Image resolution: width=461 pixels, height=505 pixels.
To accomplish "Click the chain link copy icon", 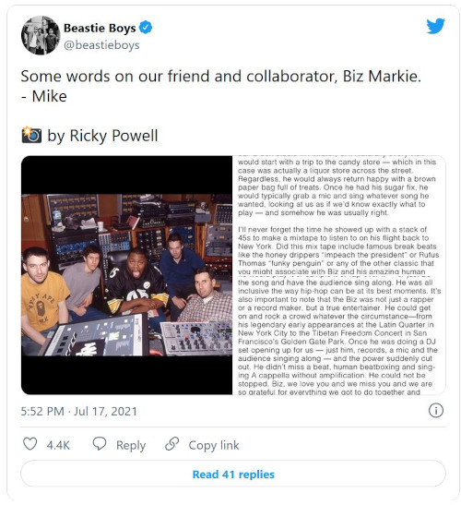I will [171, 444].
